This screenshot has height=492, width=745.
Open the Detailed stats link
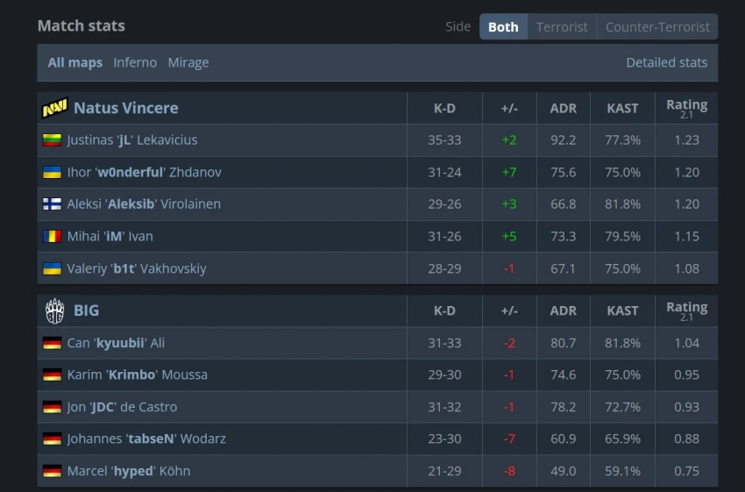pyautogui.click(x=666, y=62)
